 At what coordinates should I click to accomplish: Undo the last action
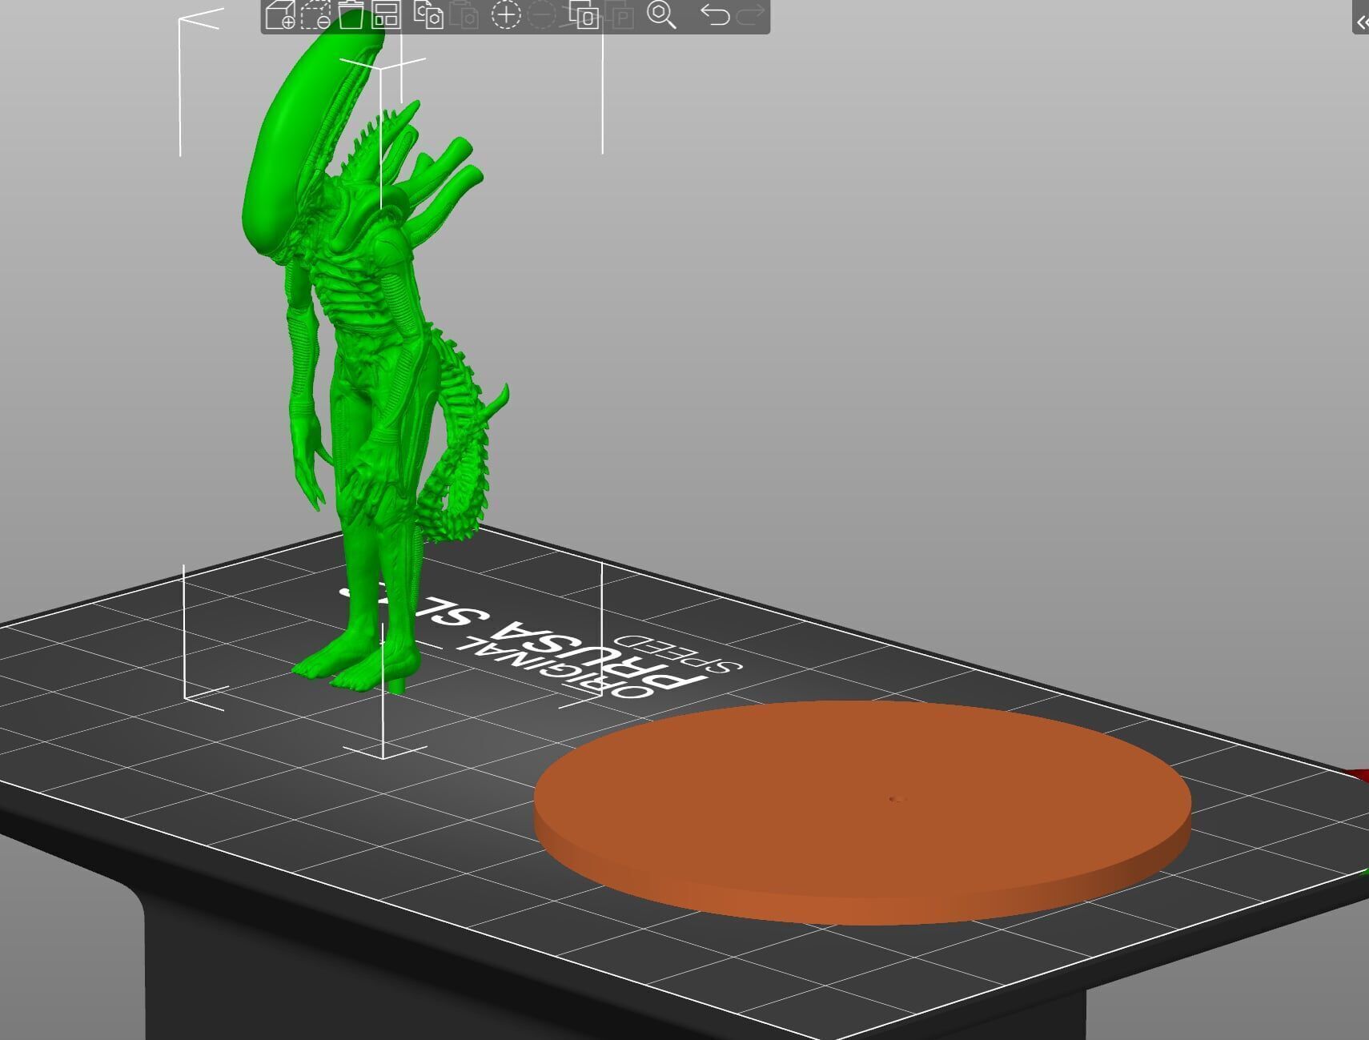(x=714, y=14)
